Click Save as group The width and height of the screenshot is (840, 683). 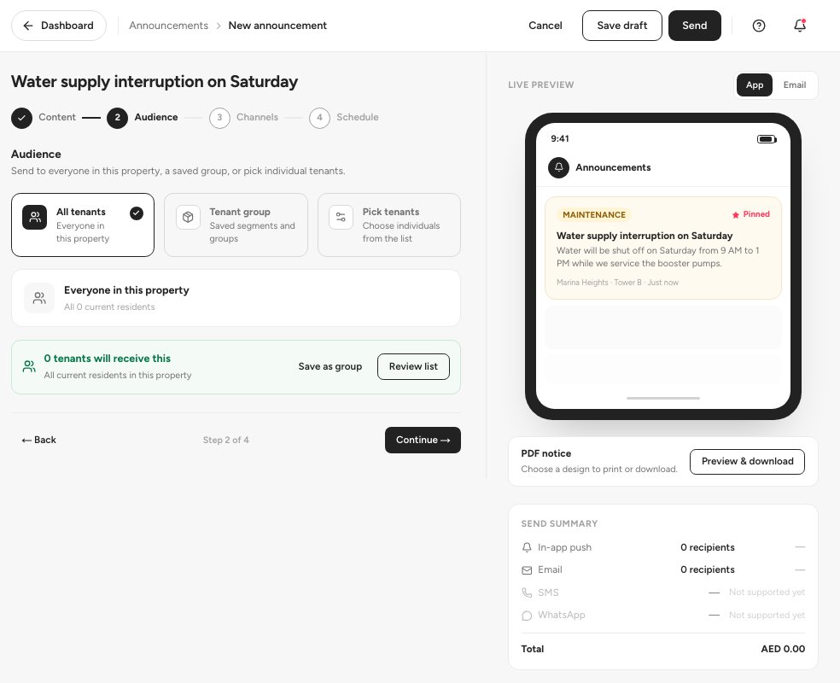pyautogui.click(x=330, y=366)
